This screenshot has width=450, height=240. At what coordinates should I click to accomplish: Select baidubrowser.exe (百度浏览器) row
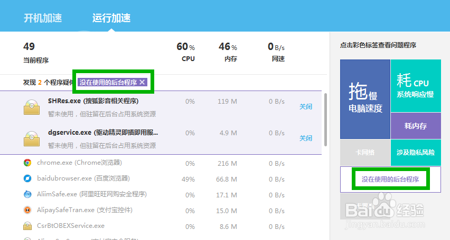tap(161, 178)
